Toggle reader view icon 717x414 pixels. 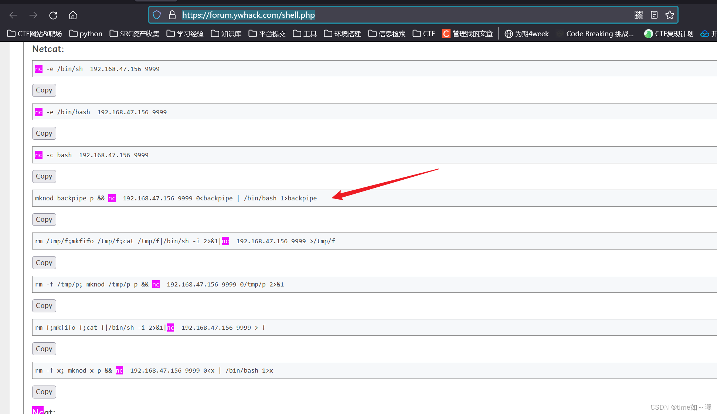pyautogui.click(x=654, y=15)
